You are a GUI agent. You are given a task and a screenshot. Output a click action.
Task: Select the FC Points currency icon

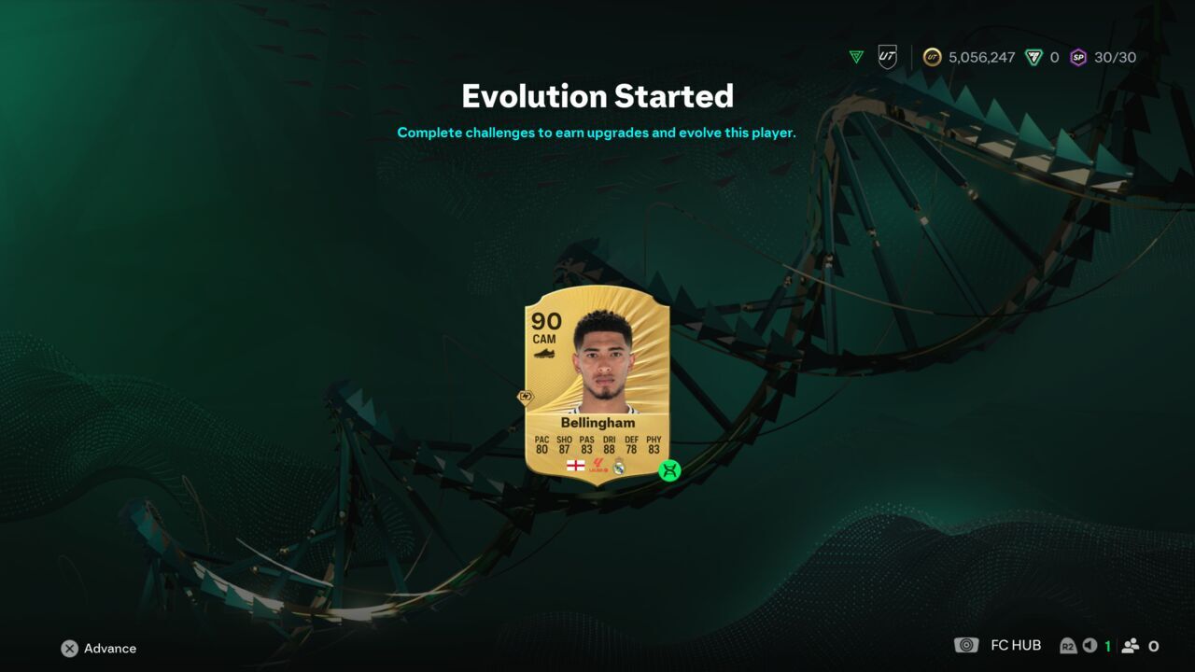click(1033, 57)
